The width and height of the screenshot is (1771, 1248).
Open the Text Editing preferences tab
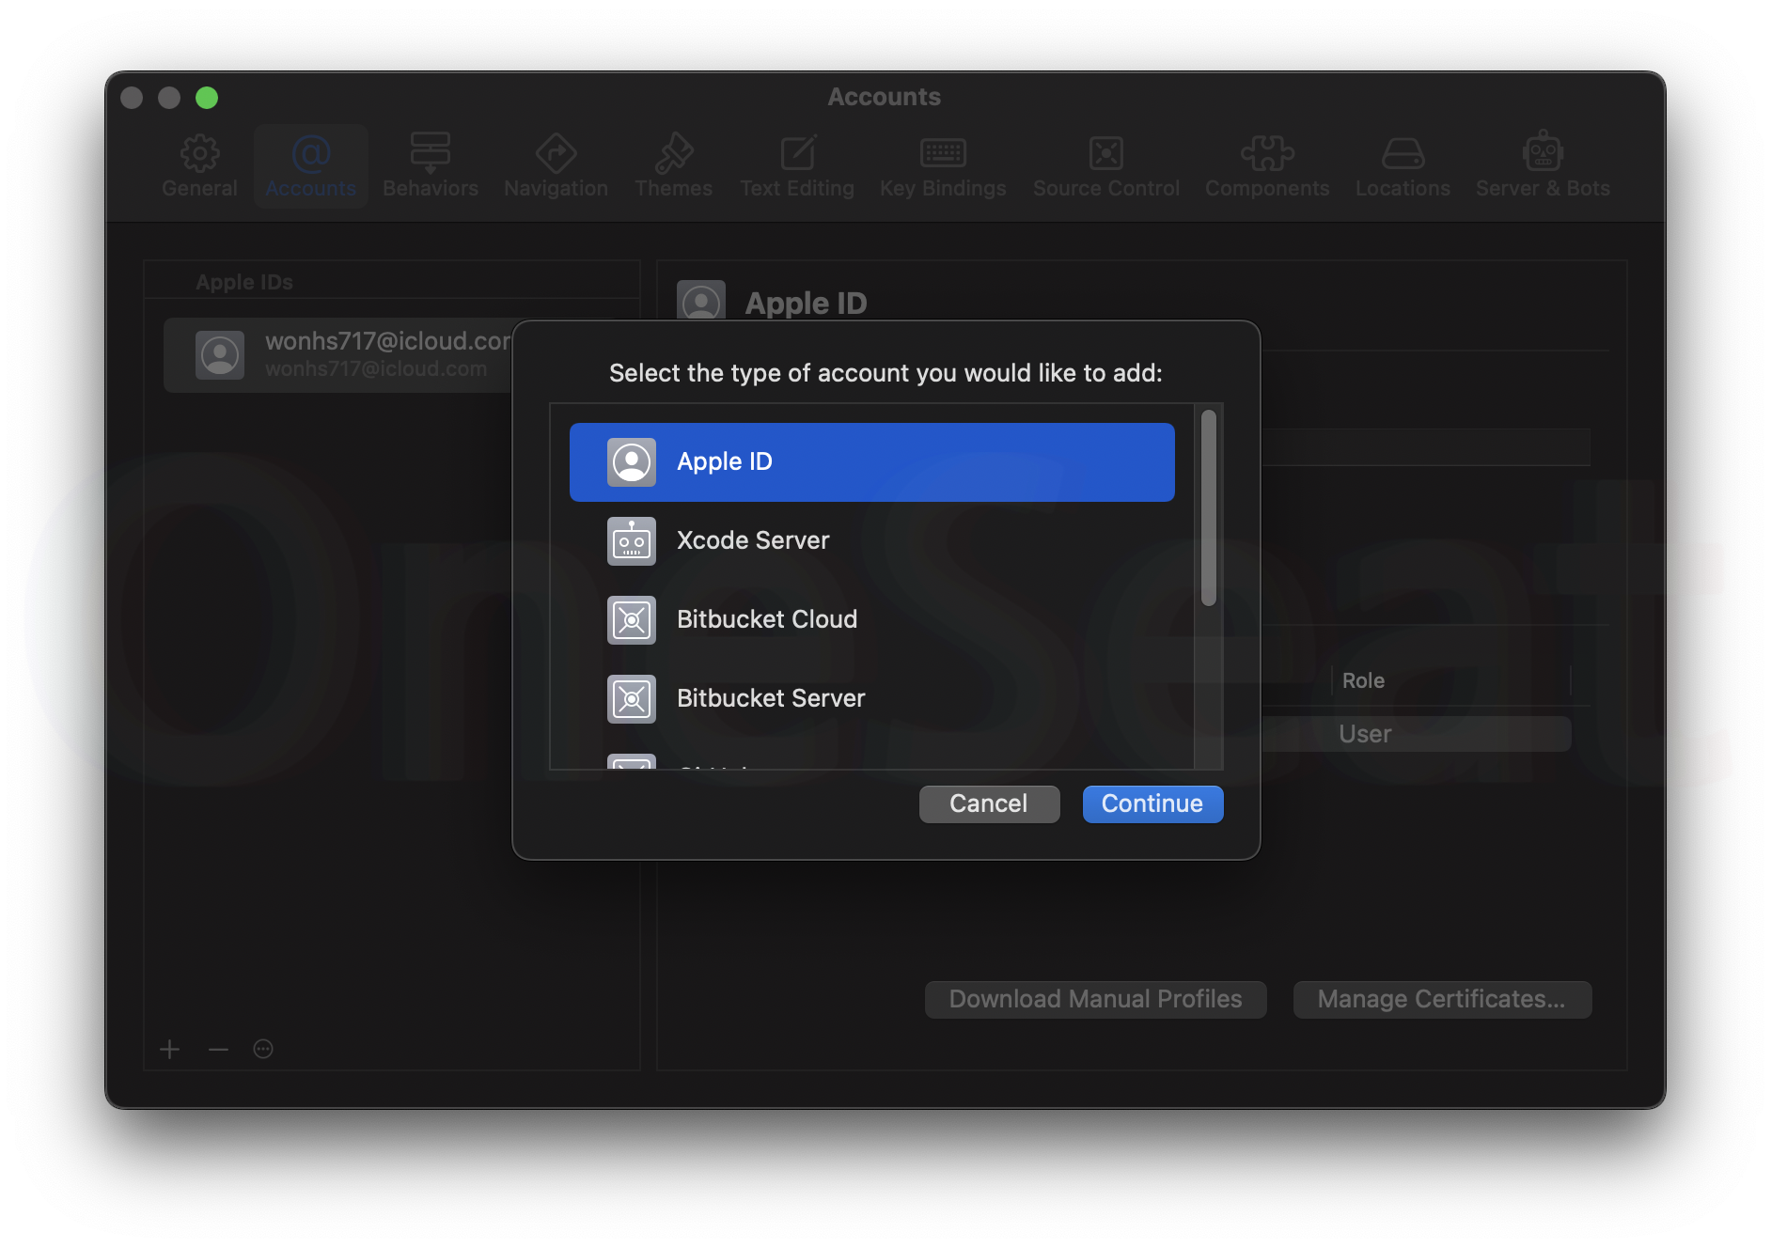coord(797,166)
